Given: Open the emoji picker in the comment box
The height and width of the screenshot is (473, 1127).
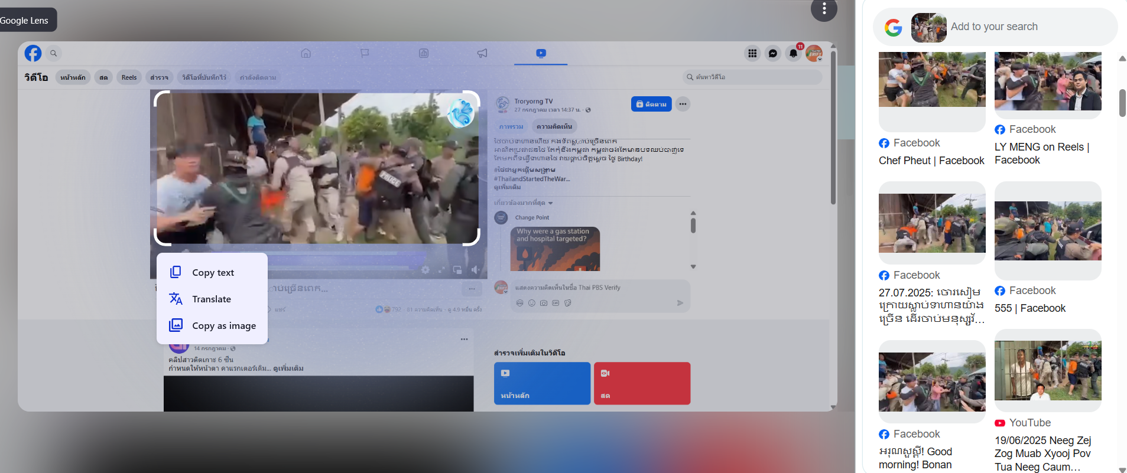Looking at the screenshot, I should [x=531, y=303].
